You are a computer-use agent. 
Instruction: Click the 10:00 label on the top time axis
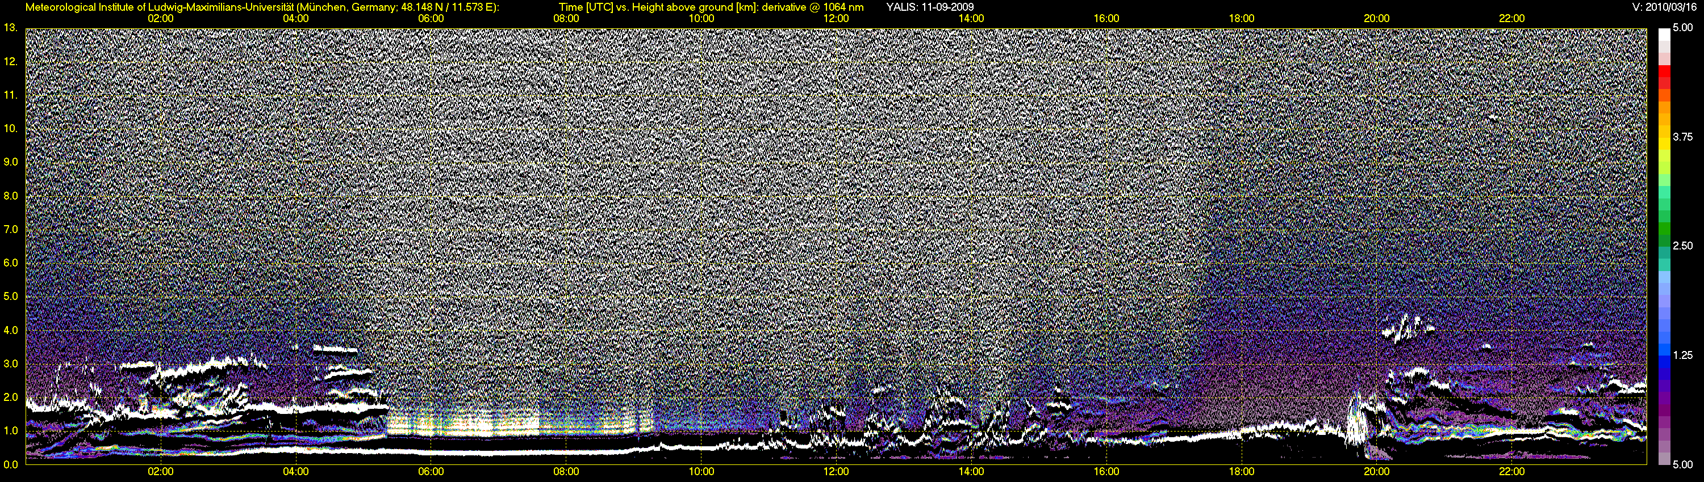pos(701,19)
